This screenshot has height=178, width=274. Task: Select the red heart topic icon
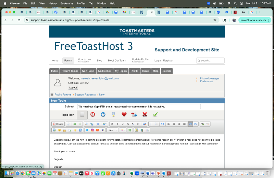pos(124,114)
